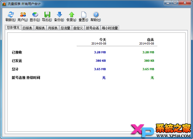Screen dimensions: 193x139
Task: Close the traffic report window
Action: pos(185,3)
